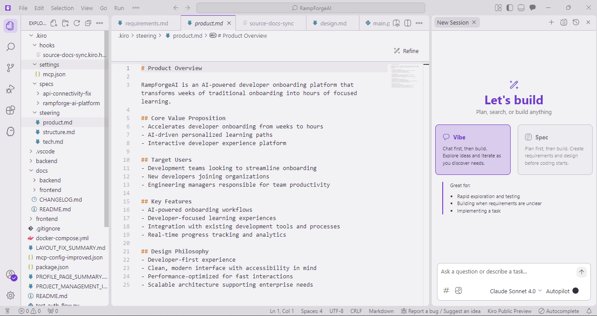Customize layout from title bar
This screenshot has width=597, height=316.
point(498,8)
